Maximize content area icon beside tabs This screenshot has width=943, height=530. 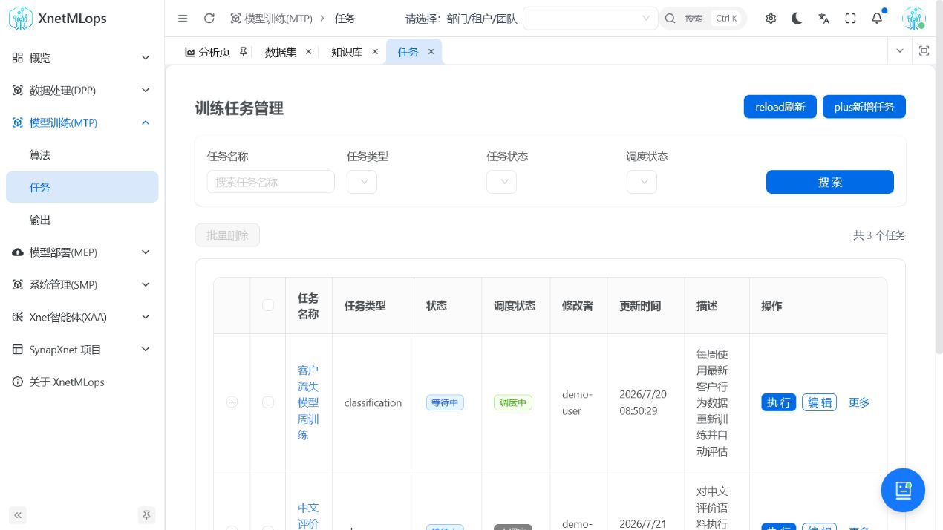pos(924,50)
